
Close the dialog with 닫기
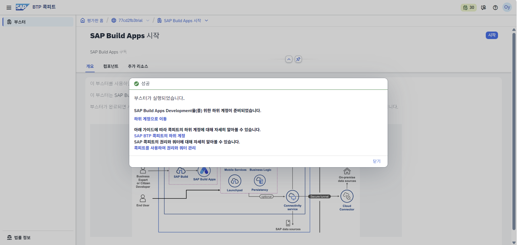coord(377,161)
